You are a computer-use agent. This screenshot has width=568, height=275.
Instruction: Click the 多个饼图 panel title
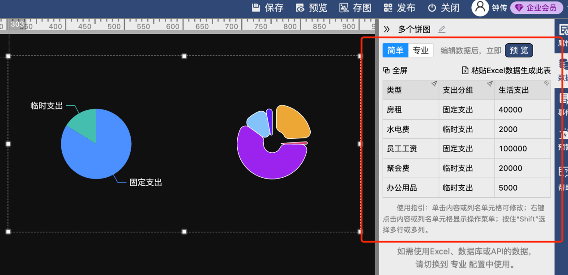coord(414,29)
